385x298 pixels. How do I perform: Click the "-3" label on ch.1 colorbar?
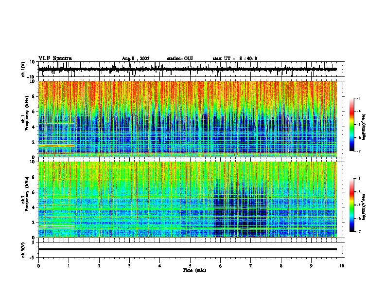[x=358, y=98]
